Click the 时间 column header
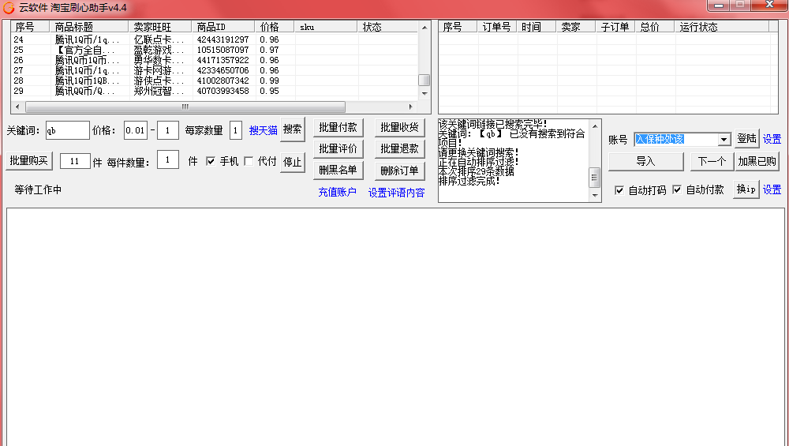The height and width of the screenshot is (446, 789). [x=536, y=27]
